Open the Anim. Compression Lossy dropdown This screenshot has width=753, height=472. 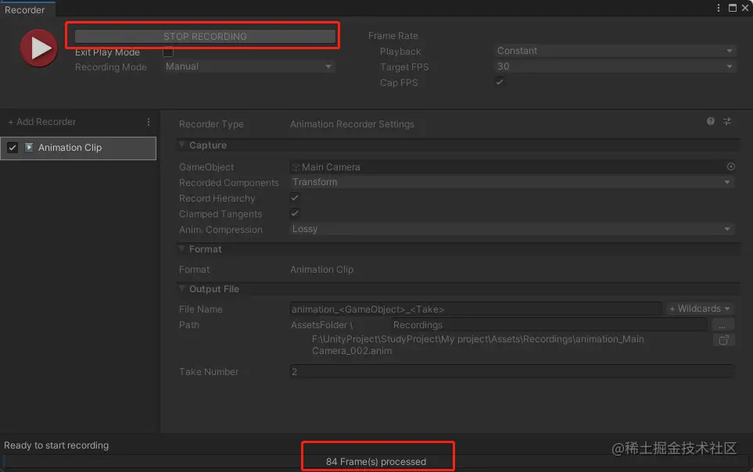point(512,229)
